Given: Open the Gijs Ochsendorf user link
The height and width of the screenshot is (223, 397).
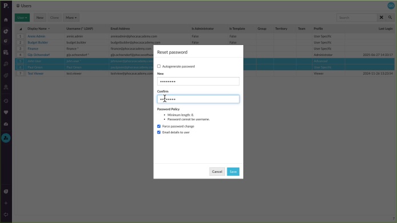Looking at the screenshot, I should 38,55.
